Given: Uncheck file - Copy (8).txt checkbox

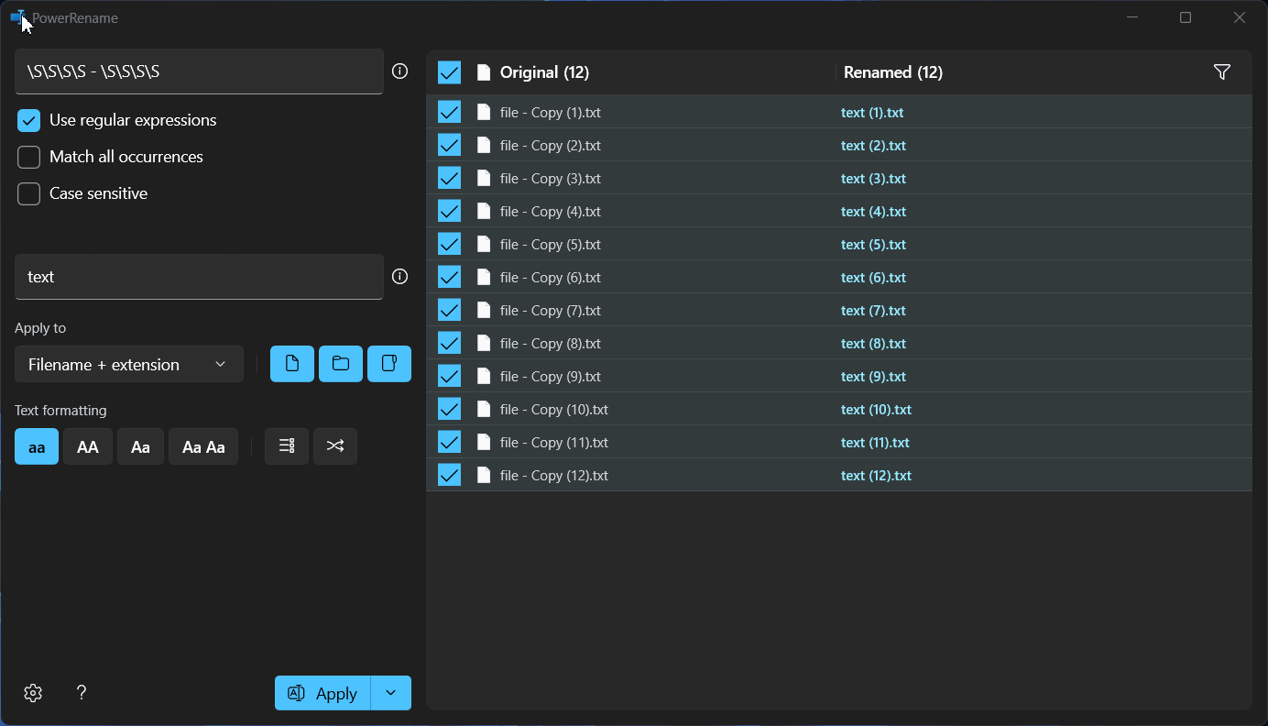Looking at the screenshot, I should click(x=449, y=343).
